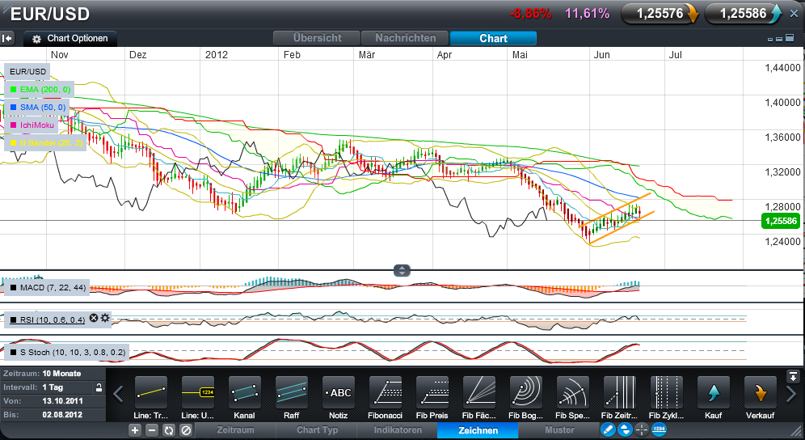Click the buy price button 1,25586
This screenshot has width=805, height=440.
744,14
